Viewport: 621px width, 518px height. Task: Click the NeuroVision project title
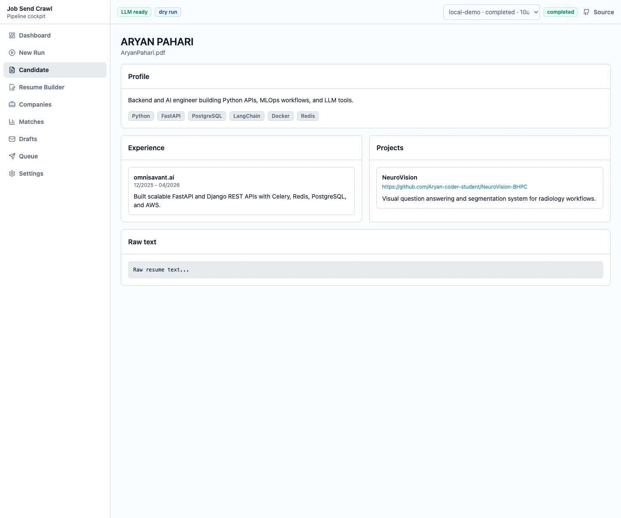tap(400, 177)
